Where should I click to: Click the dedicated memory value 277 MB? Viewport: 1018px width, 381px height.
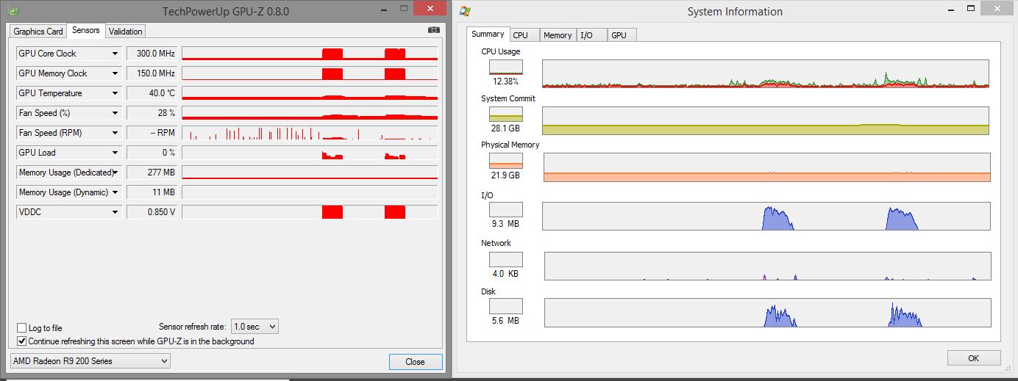tap(152, 173)
